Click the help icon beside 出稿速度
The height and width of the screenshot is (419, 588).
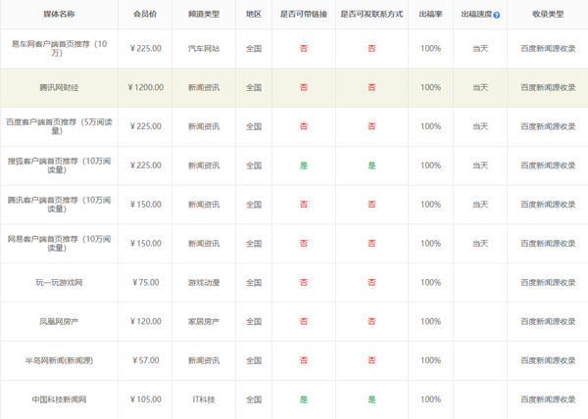pyautogui.click(x=497, y=16)
